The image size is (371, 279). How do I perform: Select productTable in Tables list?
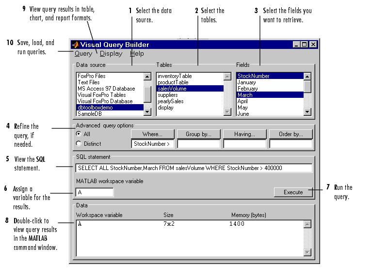coord(190,82)
